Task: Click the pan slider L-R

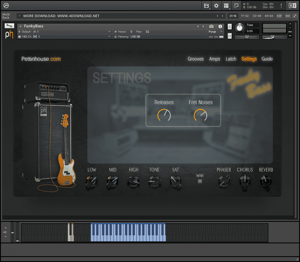Action: [x=247, y=37]
